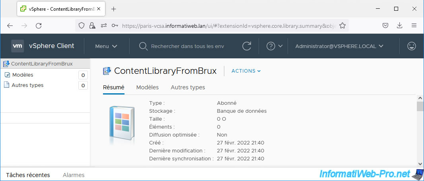
Task: Click the vSphere Client title
Action: (51, 46)
